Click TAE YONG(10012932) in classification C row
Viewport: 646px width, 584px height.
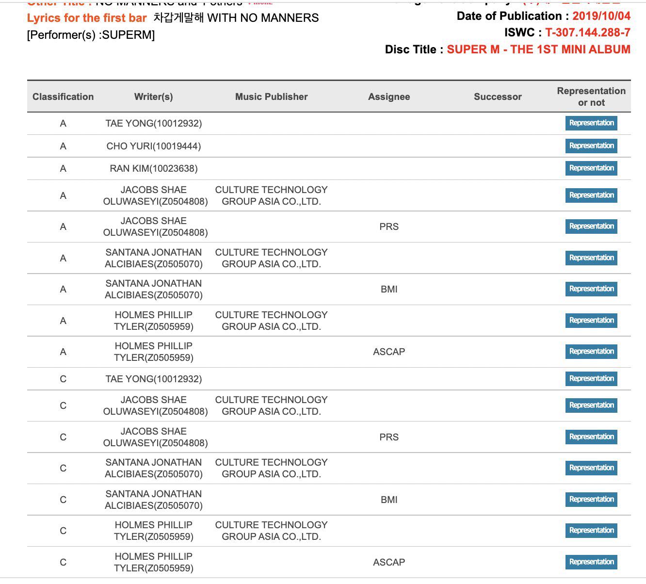[154, 379]
